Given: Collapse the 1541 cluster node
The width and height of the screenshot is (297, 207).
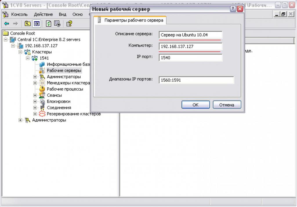Looking at the screenshot, I should point(28,58).
